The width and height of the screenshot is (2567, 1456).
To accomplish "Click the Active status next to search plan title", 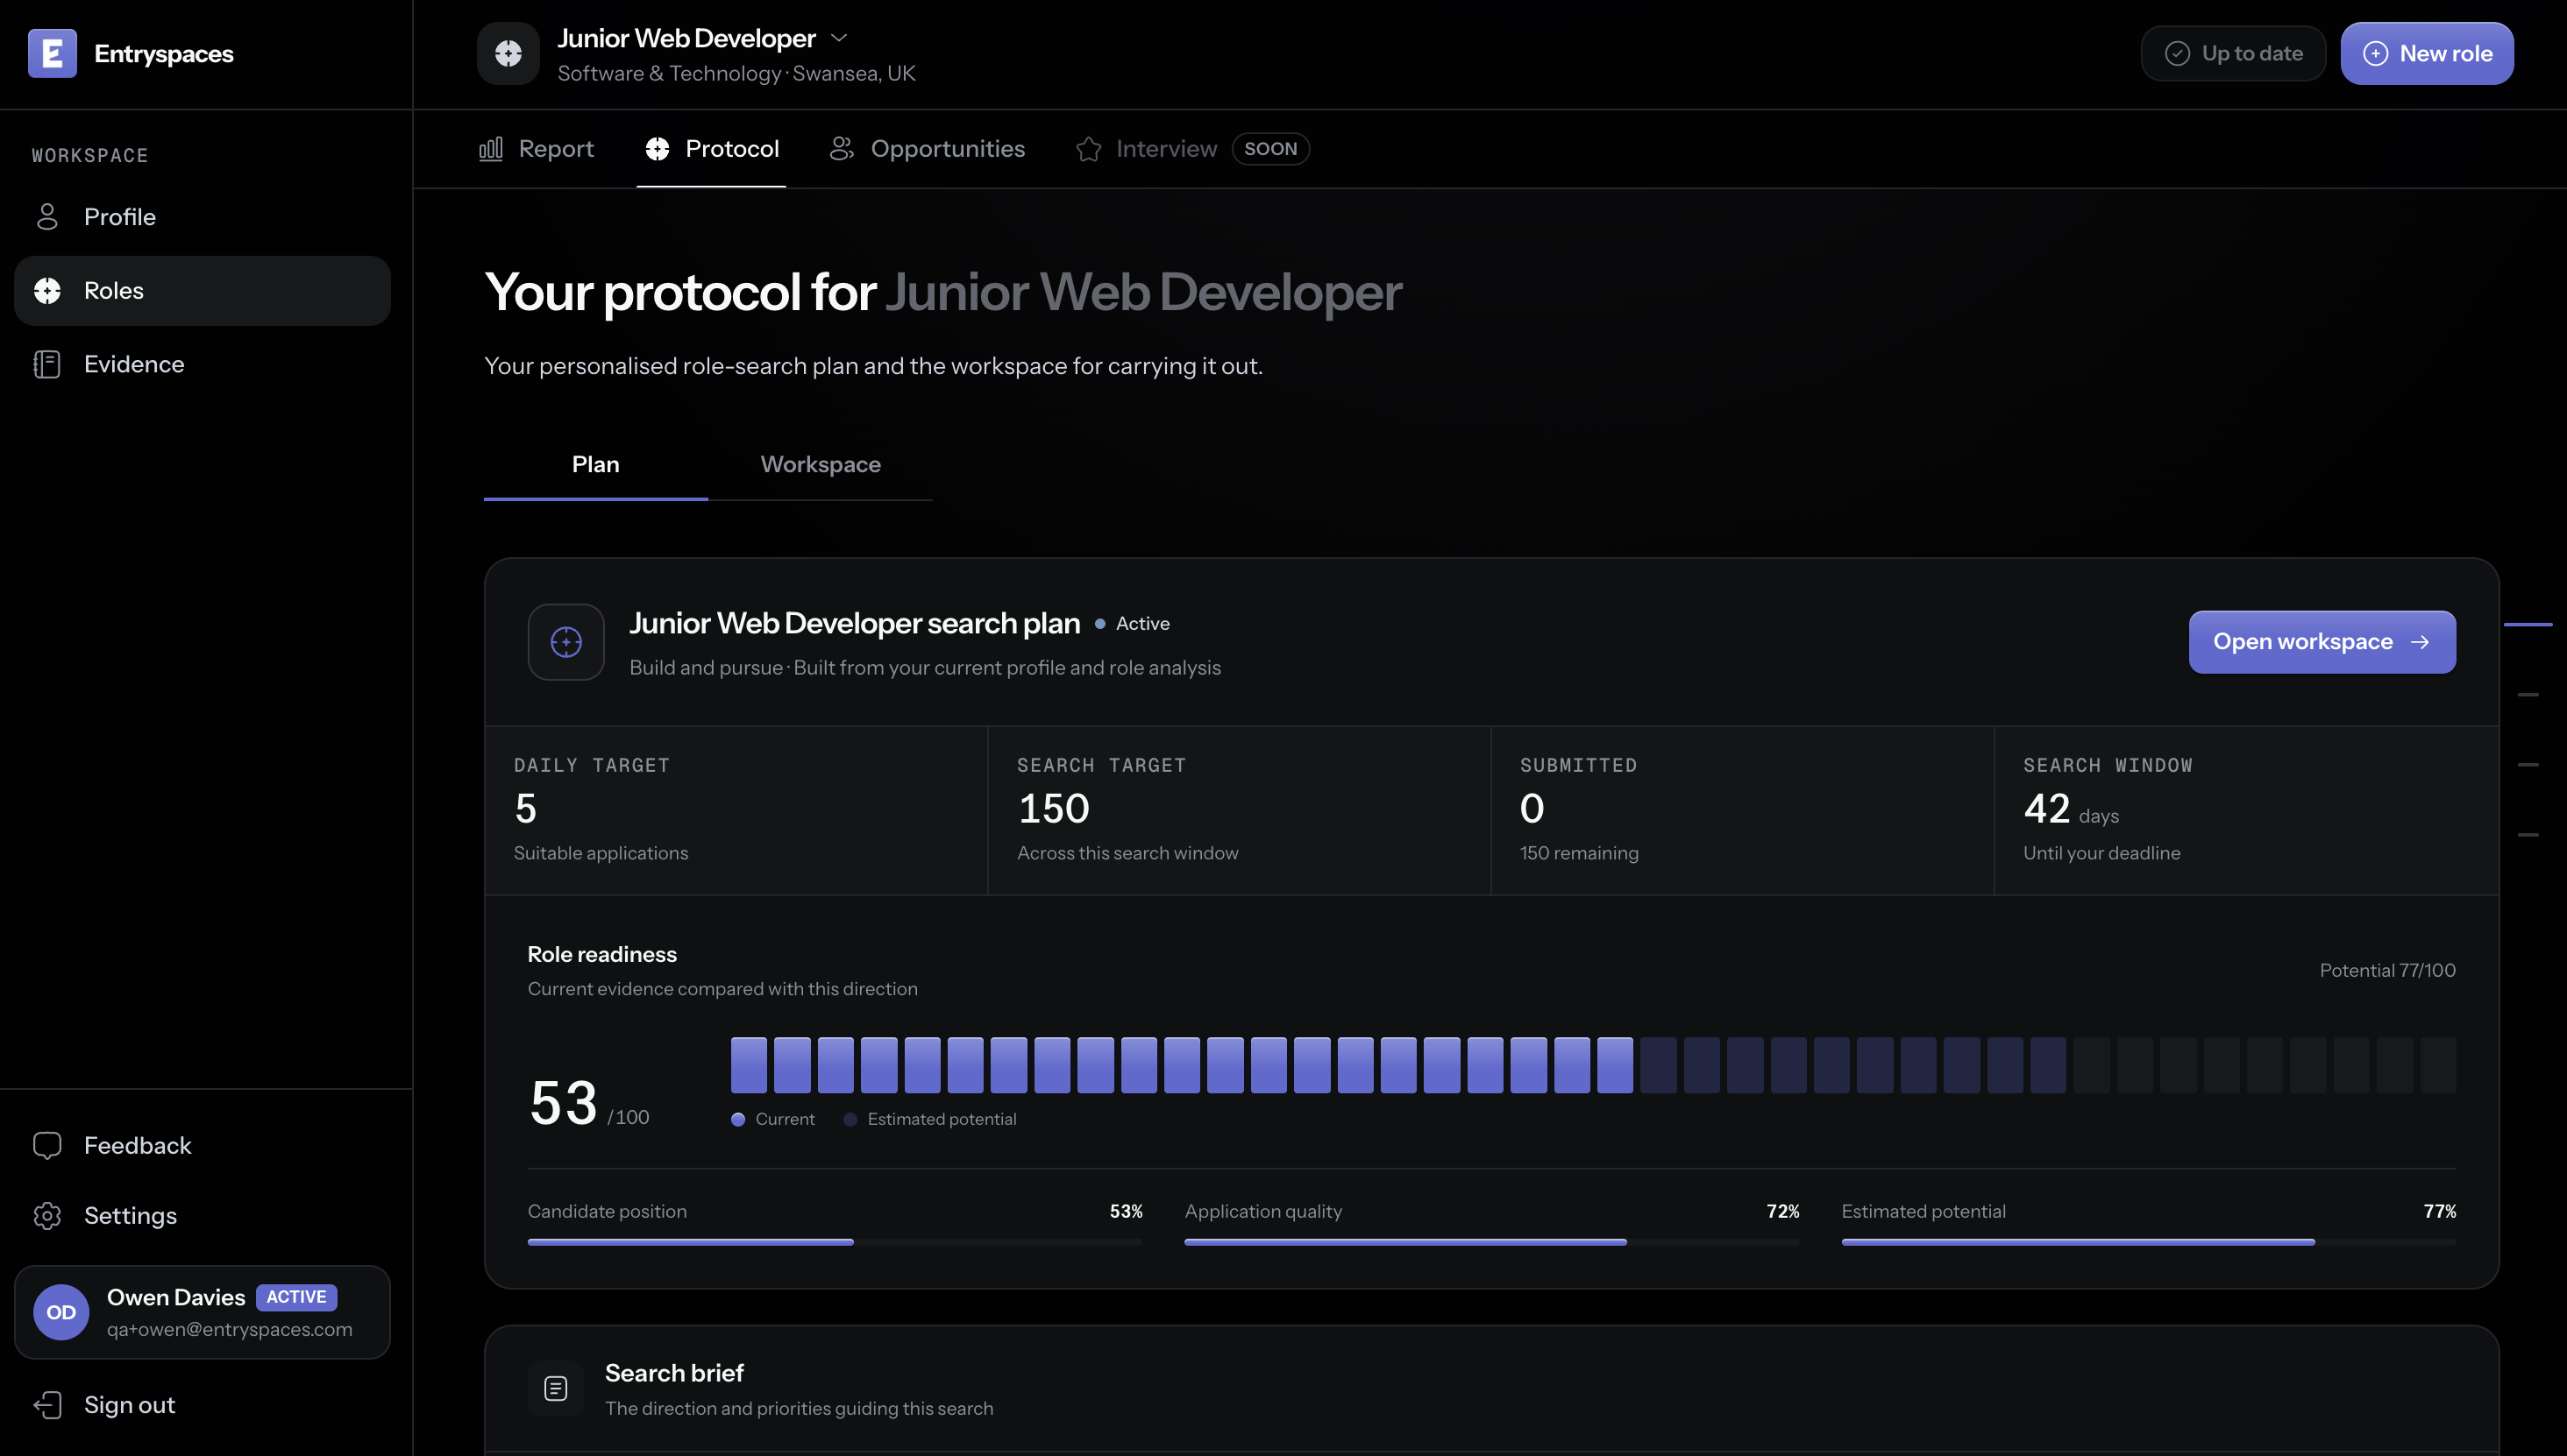I will [x=1132, y=623].
